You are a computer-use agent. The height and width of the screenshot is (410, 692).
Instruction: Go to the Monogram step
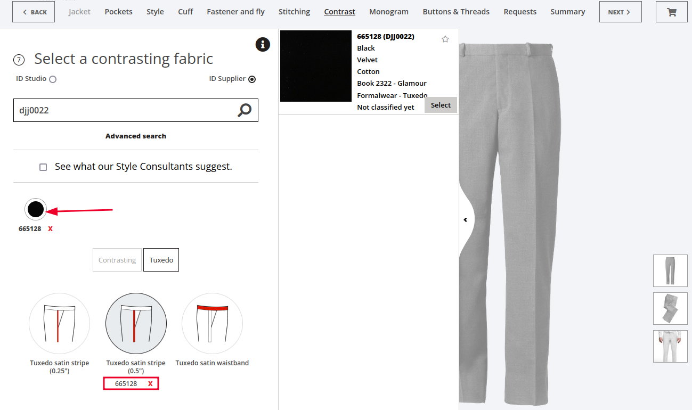389,12
